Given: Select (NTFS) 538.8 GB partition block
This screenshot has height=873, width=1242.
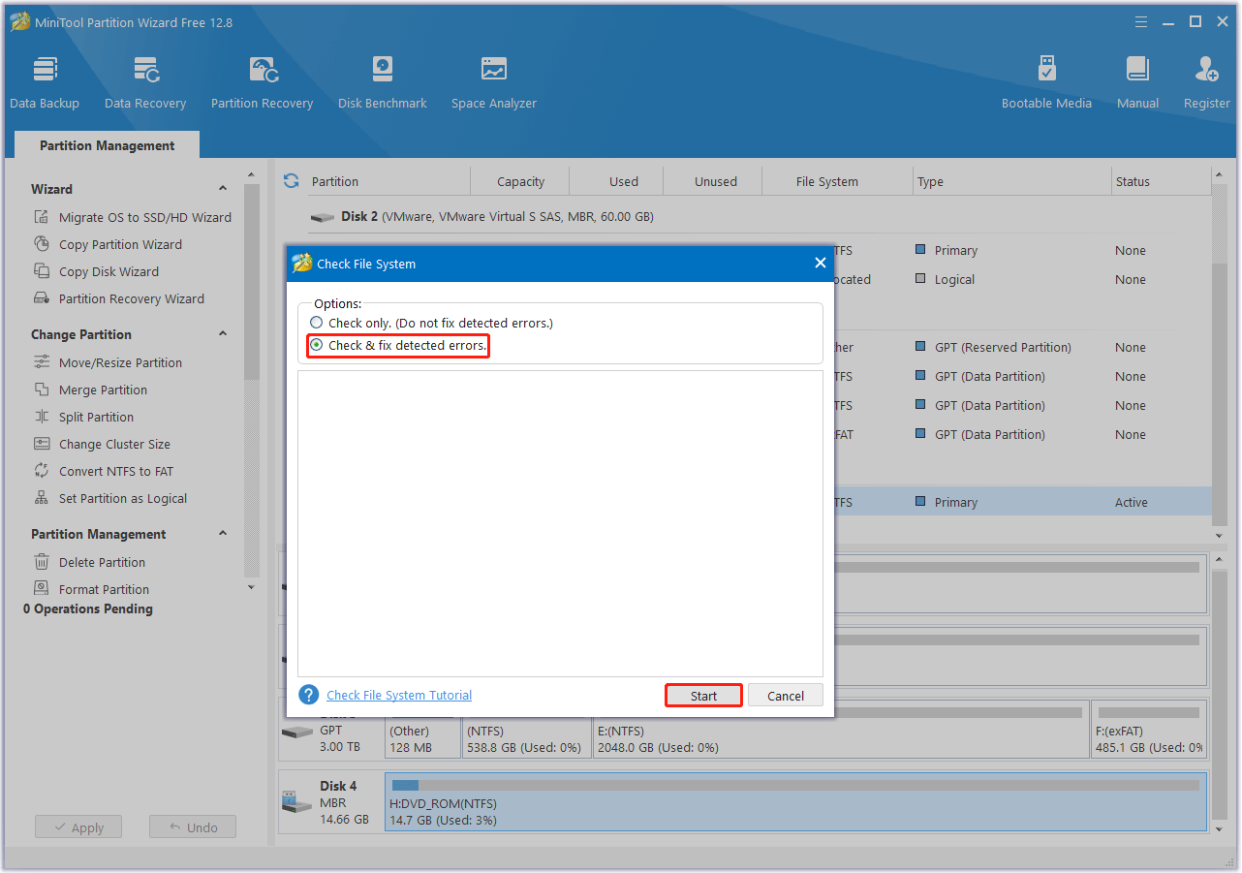Looking at the screenshot, I should pos(527,730).
